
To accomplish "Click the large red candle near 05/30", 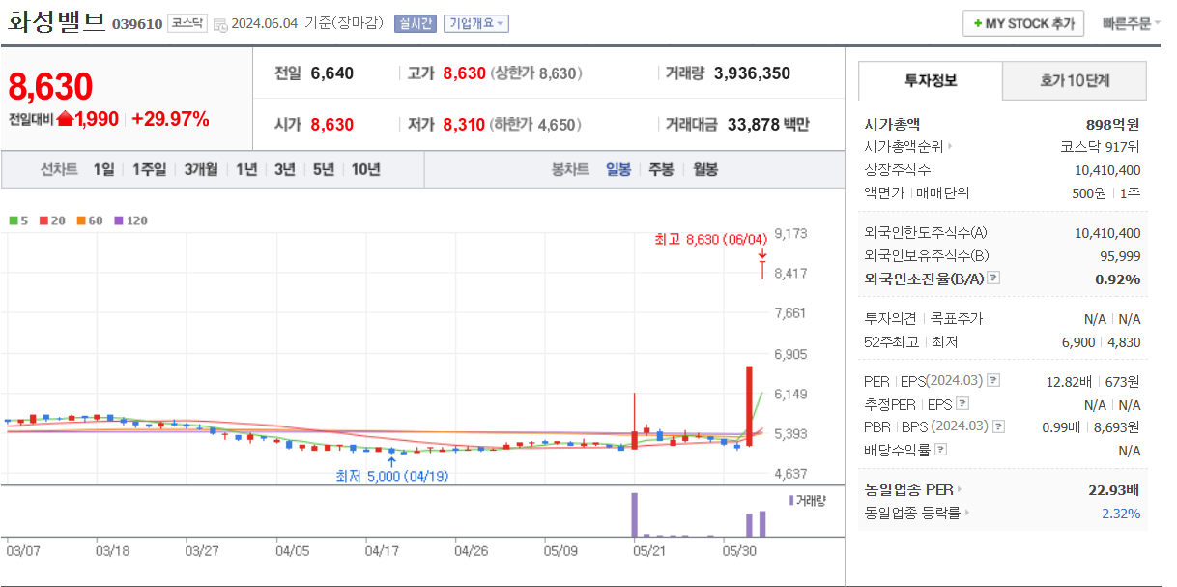I will (749, 406).
